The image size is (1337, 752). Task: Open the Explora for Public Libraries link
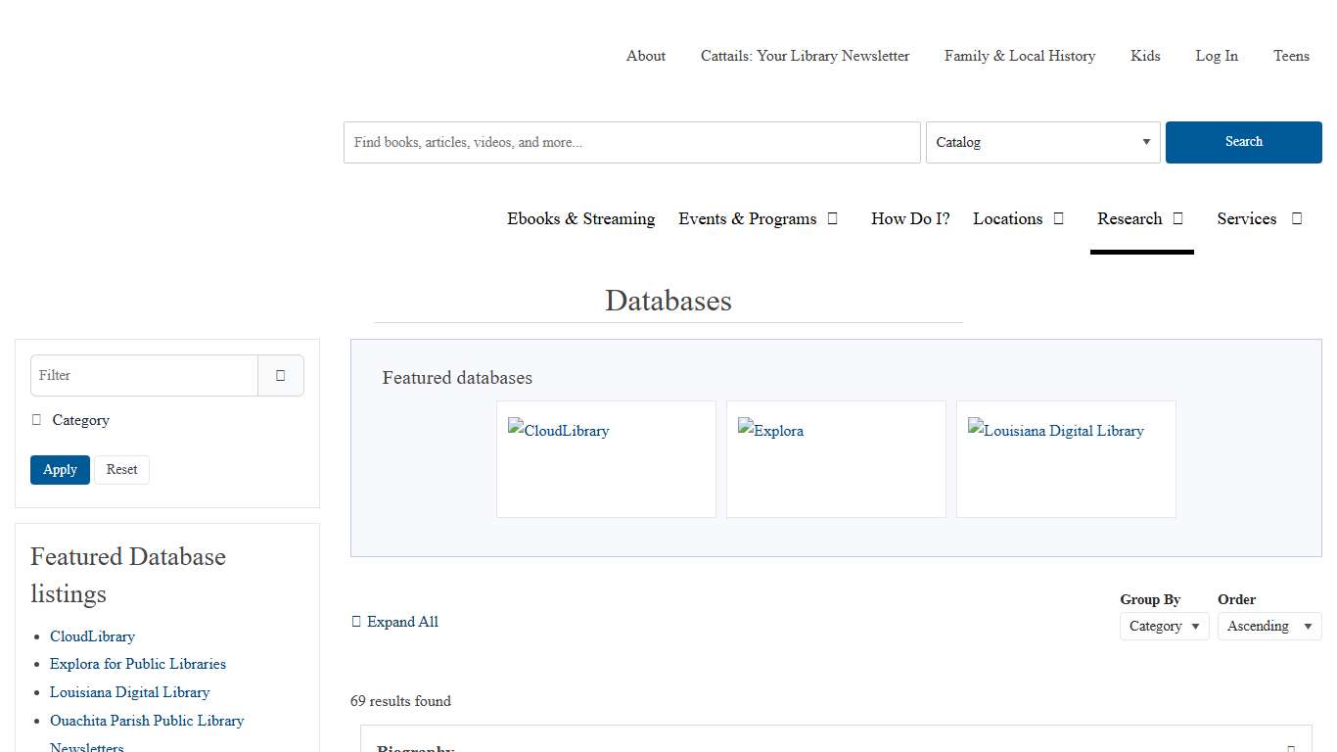click(x=137, y=663)
